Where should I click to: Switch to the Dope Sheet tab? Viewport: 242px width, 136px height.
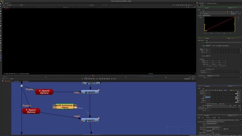(x=25, y=81)
